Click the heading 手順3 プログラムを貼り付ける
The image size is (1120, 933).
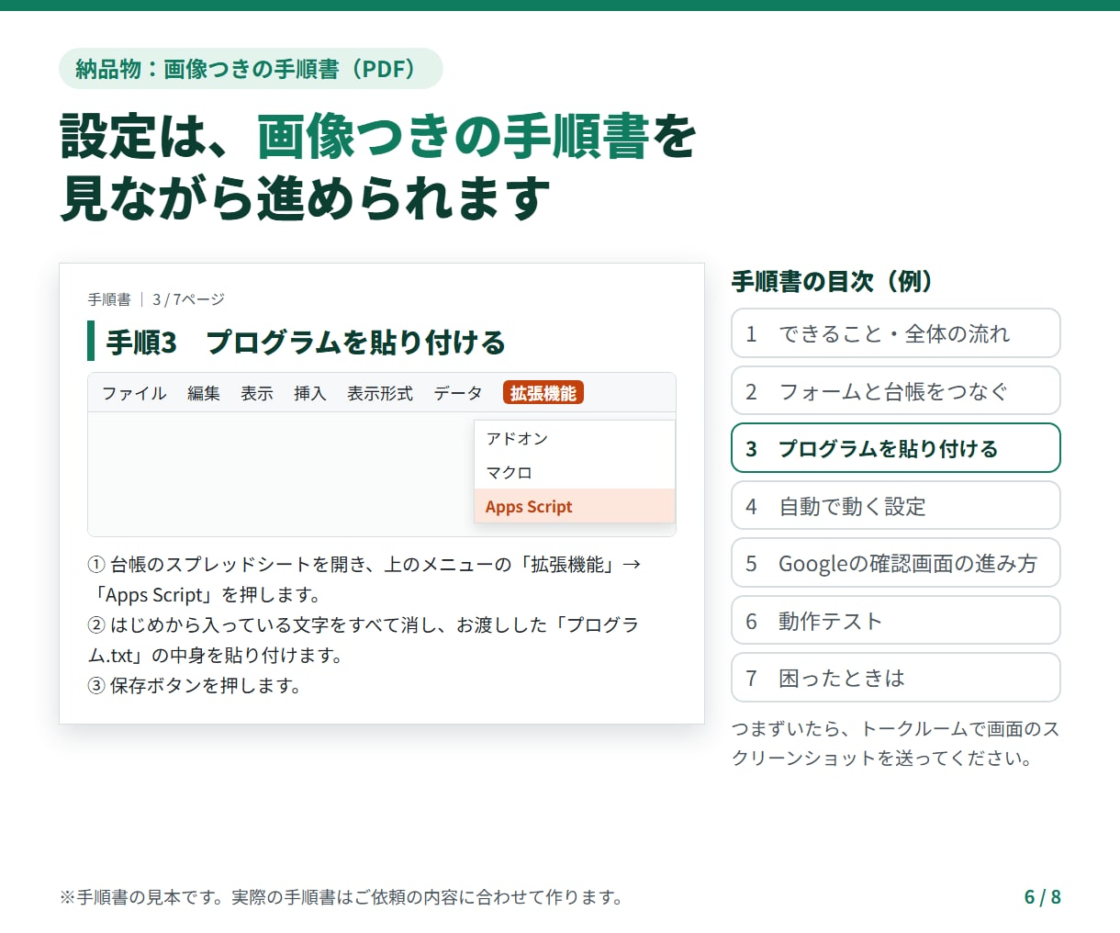tap(306, 342)
